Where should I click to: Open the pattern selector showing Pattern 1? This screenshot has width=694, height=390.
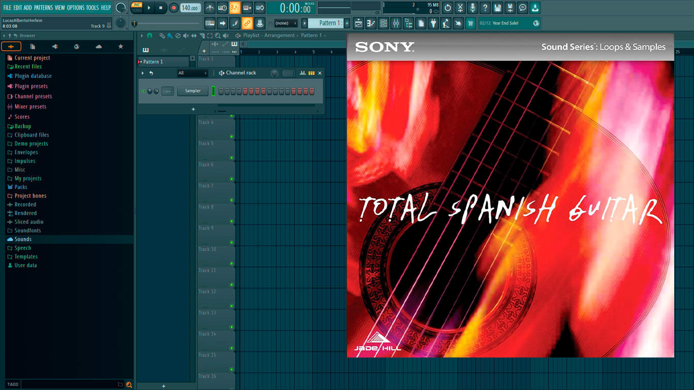(327, 23)
